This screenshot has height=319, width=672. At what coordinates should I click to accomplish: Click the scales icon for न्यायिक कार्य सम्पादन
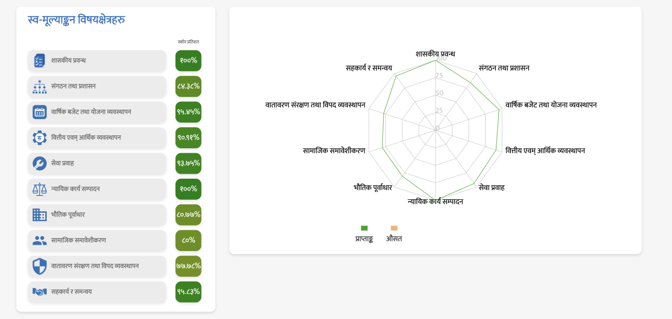click(x=39, y=189)
